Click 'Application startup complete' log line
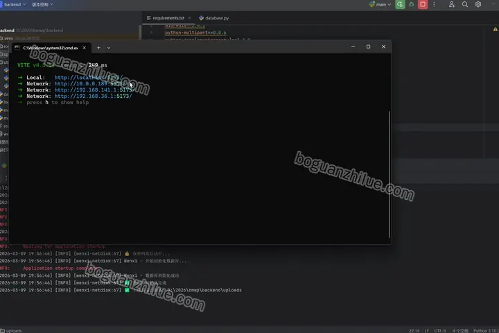Viewport: 499px width, 333px height. [x=48, y=268]
